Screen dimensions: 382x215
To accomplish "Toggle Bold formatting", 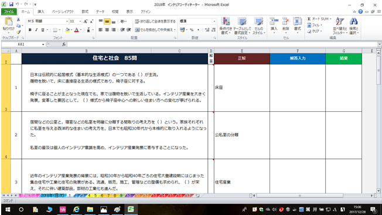I will point(30,30).
